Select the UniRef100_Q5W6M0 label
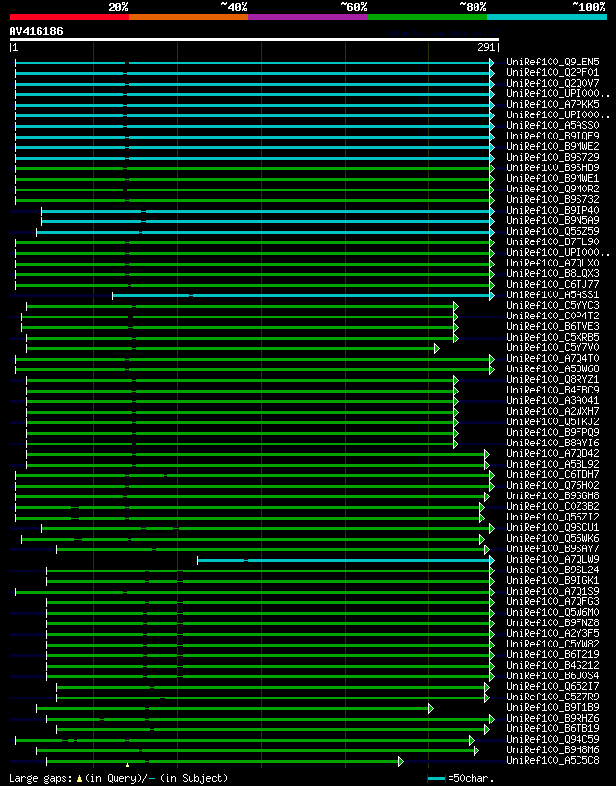Screen dimensions: 616x786 click(x=552, y=613)
